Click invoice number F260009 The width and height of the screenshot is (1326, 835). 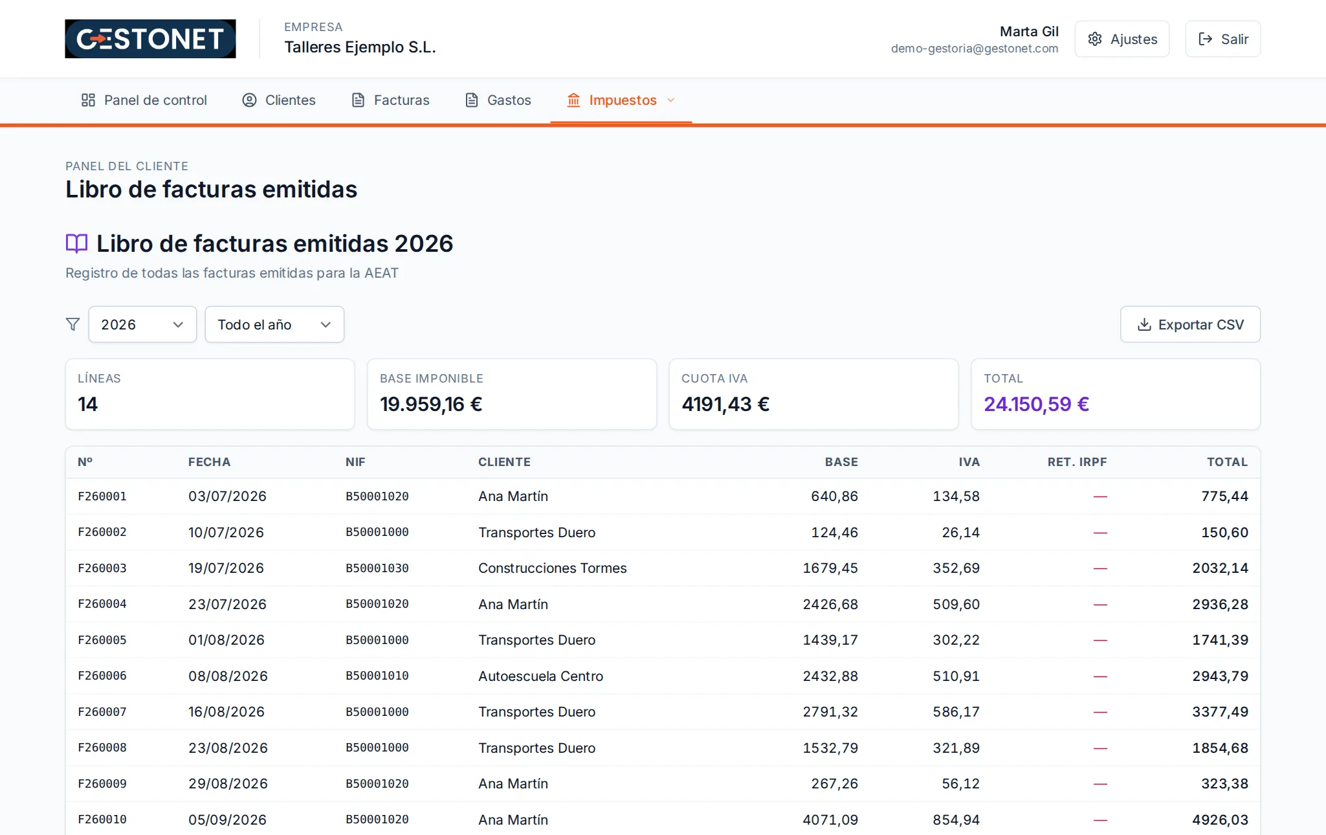pyautogui.click(x=102, y=784)
